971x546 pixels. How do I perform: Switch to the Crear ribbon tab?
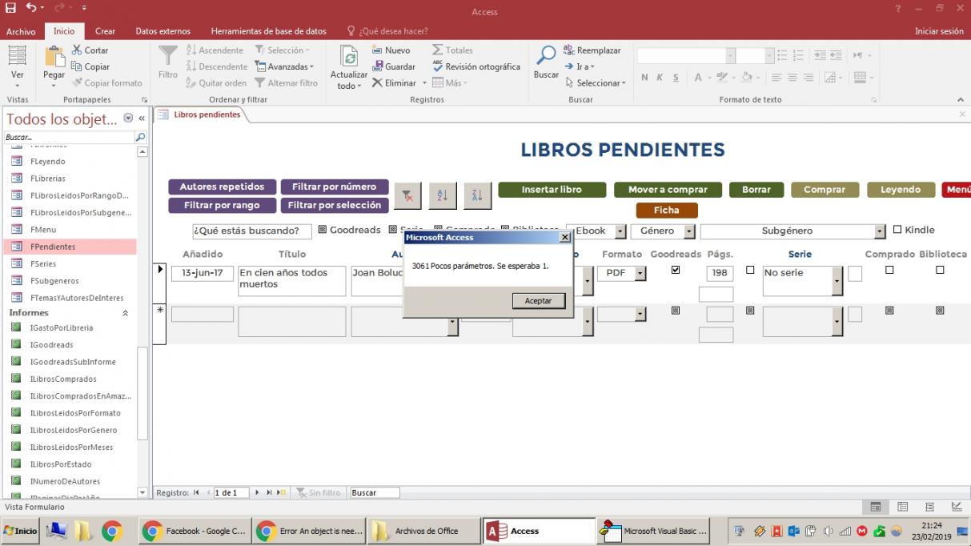[x=105, y=31]
